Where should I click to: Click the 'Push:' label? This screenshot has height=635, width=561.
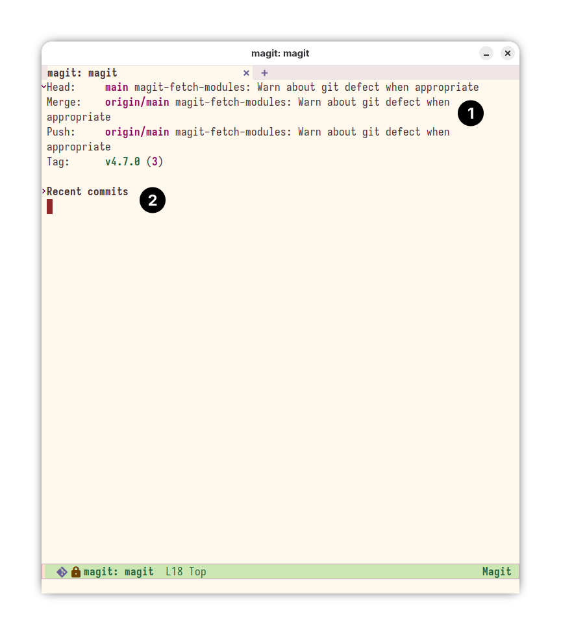pyautogui.click(x=61, y=132)
